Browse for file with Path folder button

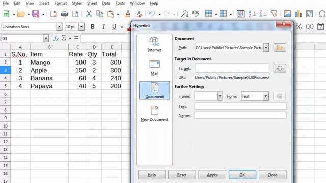[280, 47]
